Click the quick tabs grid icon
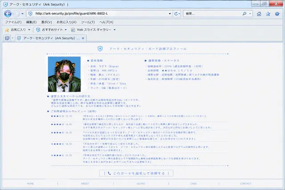Image resolution: width=285 pixels, height=190 pixels. point(7,38)
